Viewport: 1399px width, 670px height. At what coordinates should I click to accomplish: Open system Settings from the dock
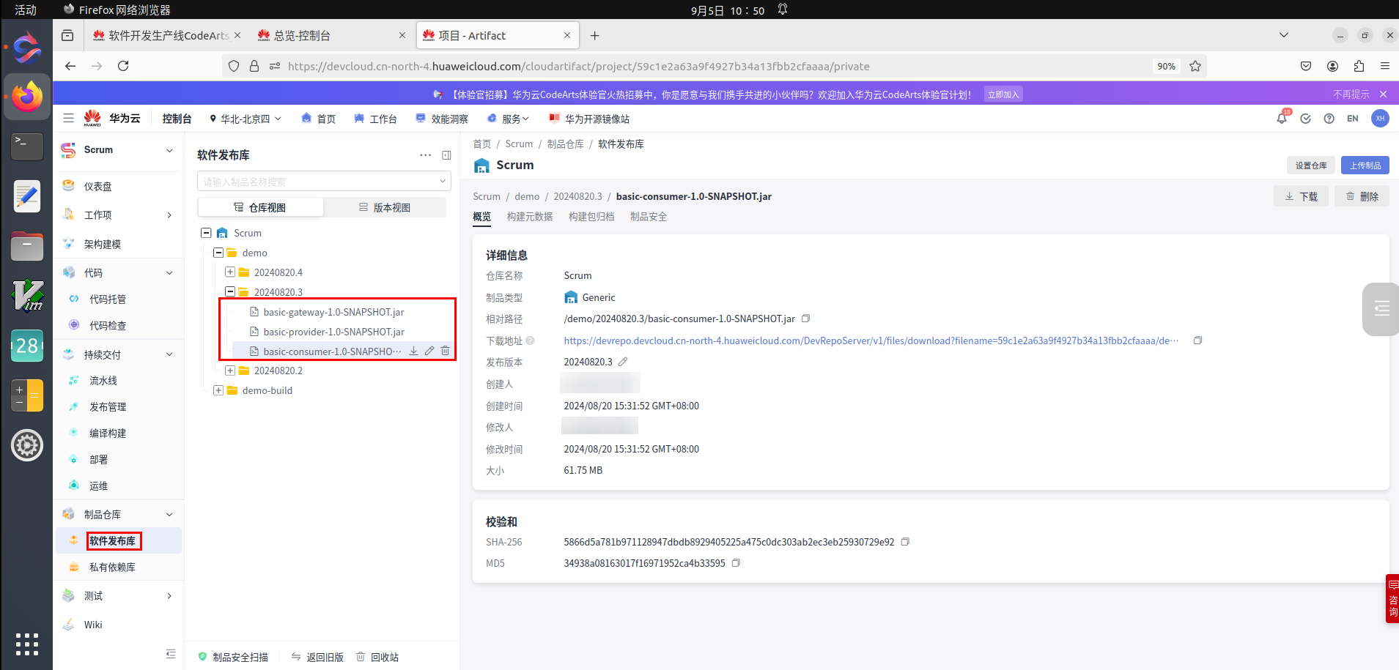27,445
